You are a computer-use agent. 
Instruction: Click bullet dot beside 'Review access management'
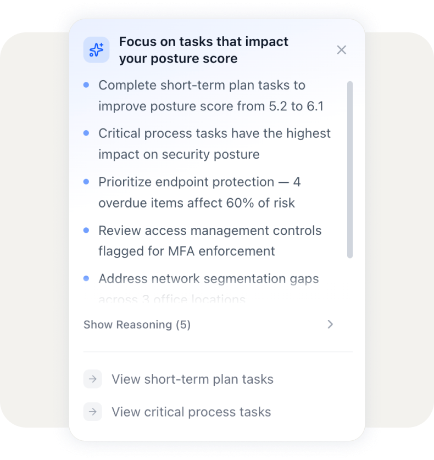click(86, 231)
